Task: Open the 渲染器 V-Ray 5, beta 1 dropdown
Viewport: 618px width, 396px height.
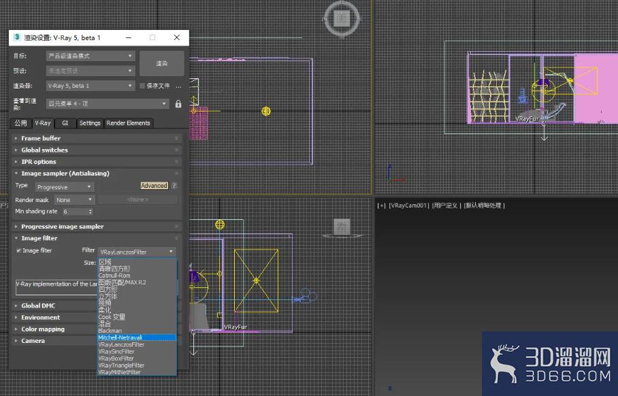Action: [91, 86]
